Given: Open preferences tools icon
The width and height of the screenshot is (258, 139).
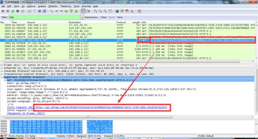Looking at the screenshot, I should [x=132, y=11].
